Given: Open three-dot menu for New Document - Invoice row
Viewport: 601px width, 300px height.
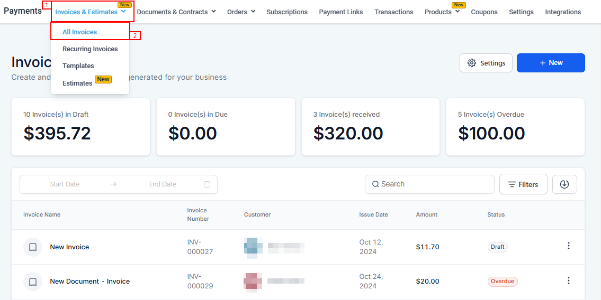Looking at the screenshot, I should pyautogui.click(x=568, y=281).
